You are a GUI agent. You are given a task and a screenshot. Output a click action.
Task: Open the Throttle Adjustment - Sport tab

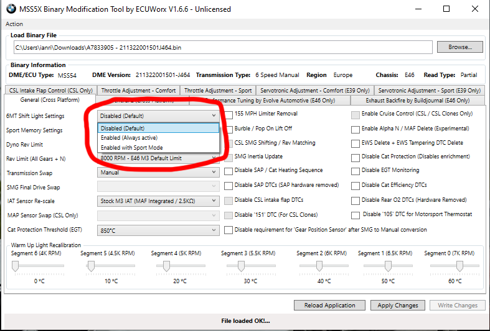(218, 90)
